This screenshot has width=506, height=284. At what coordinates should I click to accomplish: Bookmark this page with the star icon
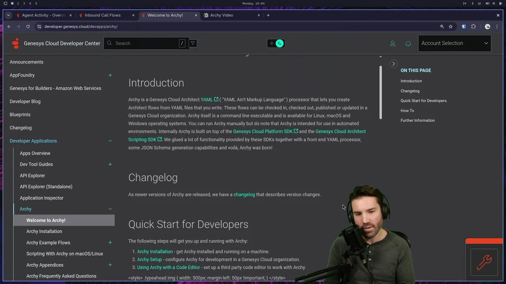pyautogui.click(x=451, y=26)
